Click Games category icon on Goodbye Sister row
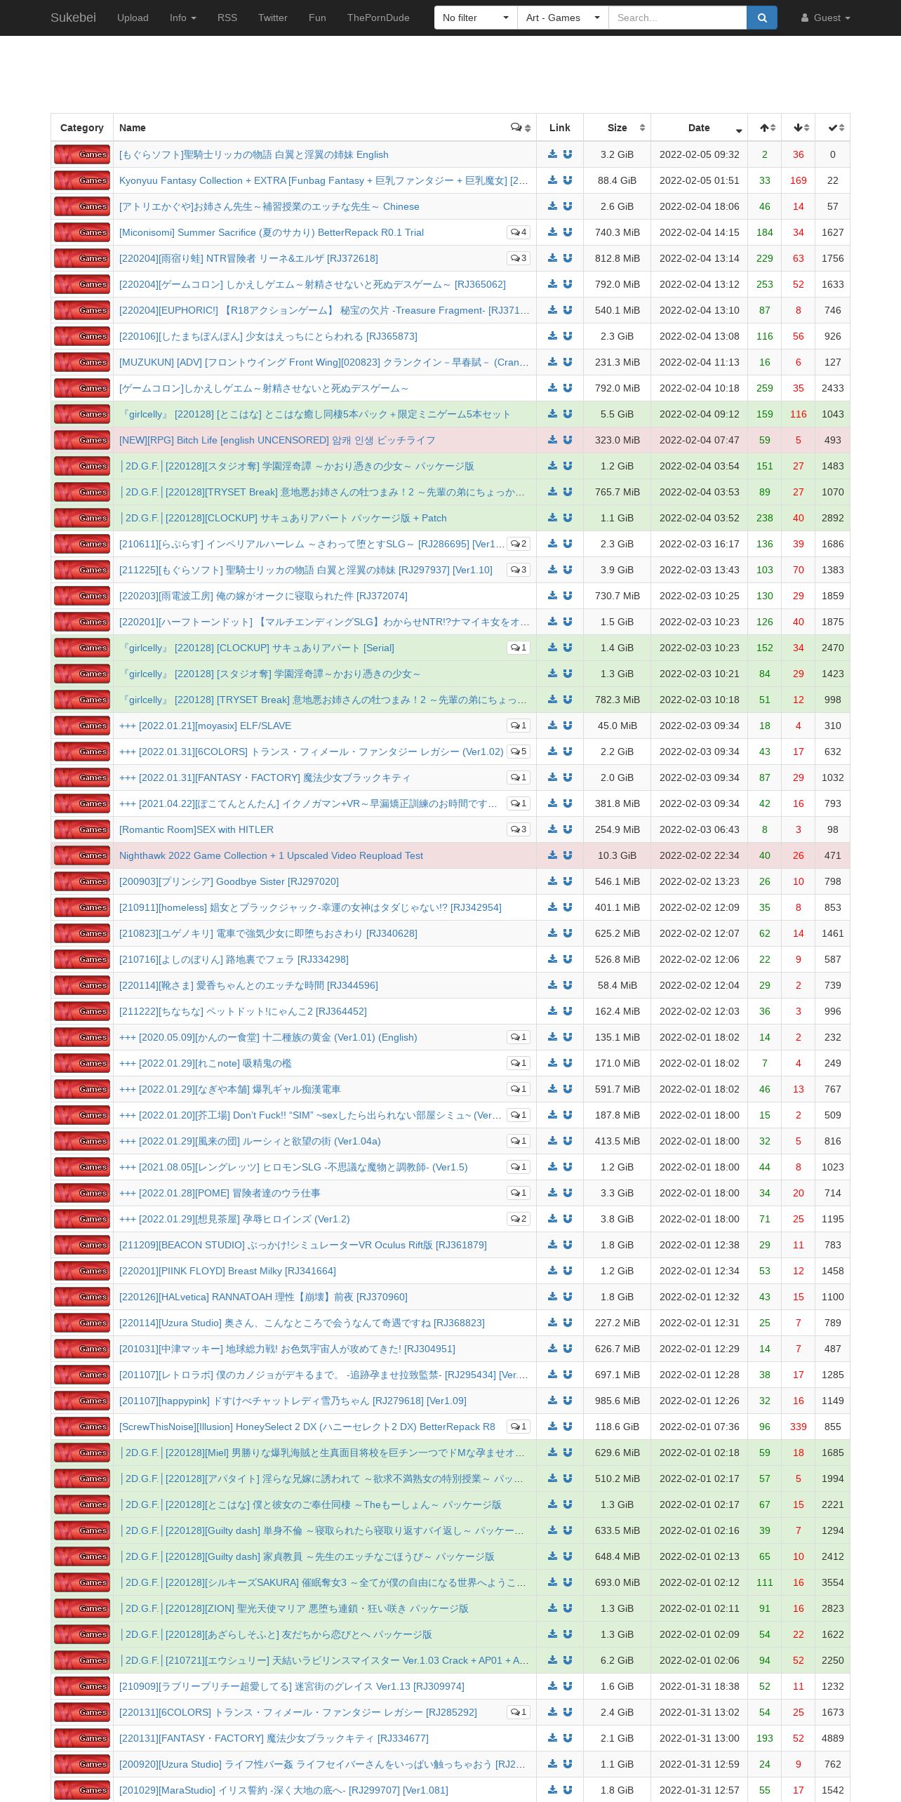 82,881
